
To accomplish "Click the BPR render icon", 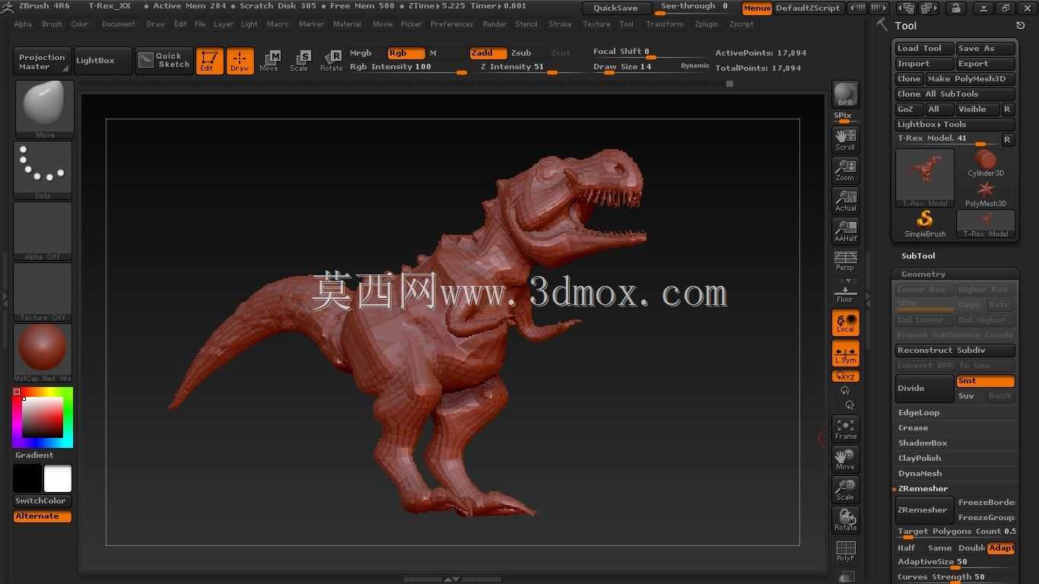I will (x=845, y=94).
